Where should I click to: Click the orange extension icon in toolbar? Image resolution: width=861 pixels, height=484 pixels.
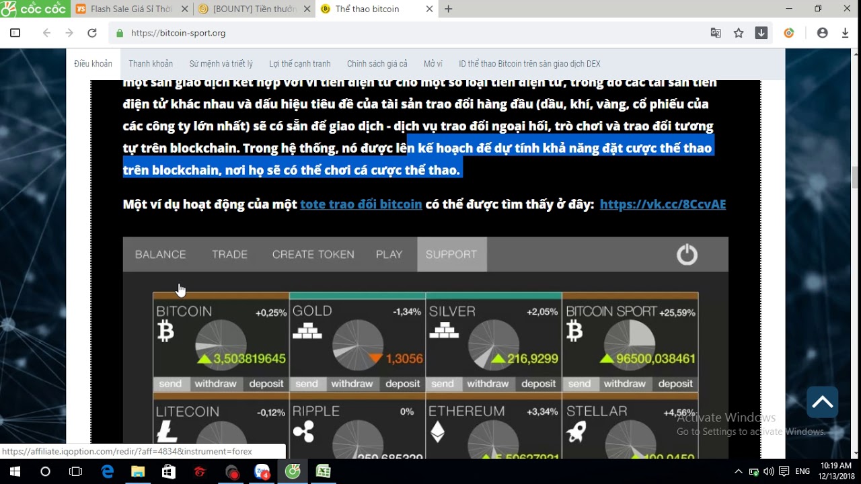pos(789,33)
